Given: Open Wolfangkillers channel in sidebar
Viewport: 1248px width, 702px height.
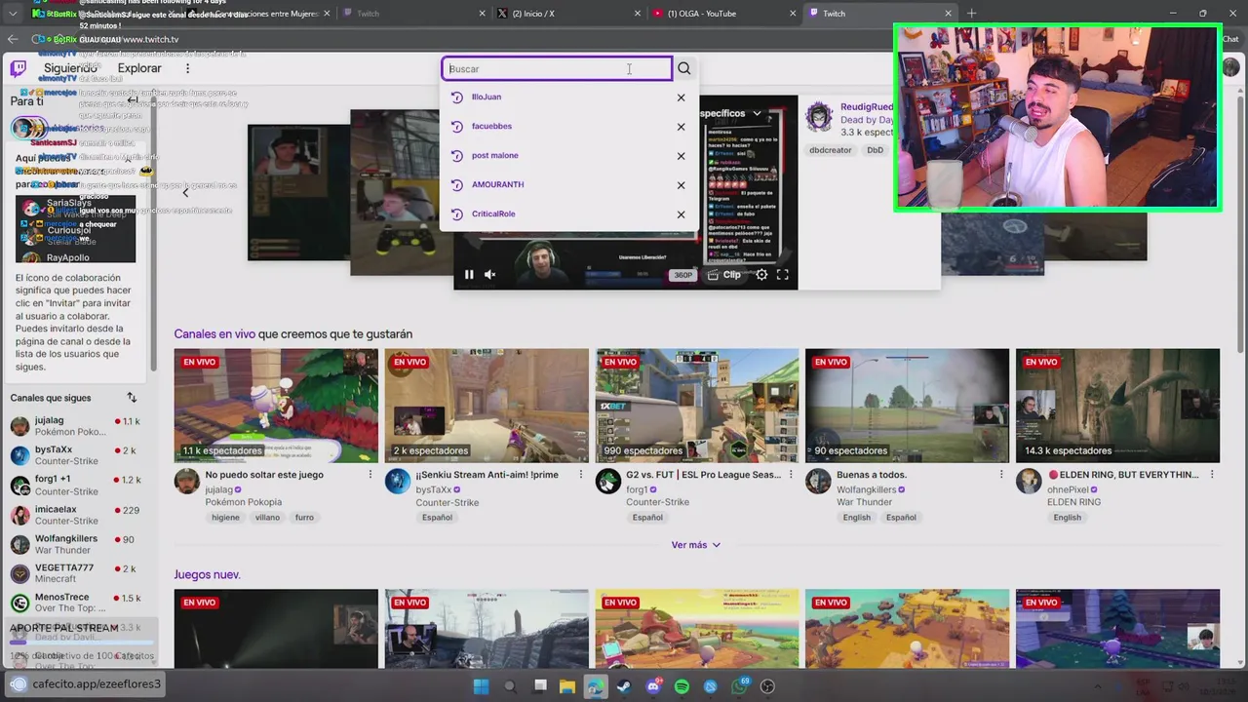Looking at the screenshot, I should point(78,543).
